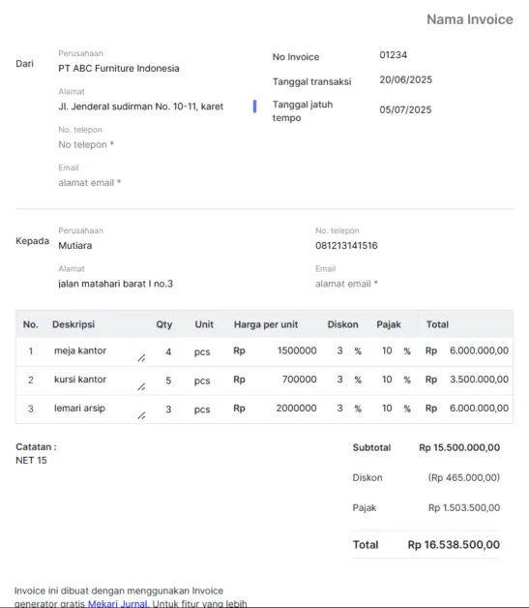The width and height of the screenshot is (529, 608).
Task: Edit description kursi kantor
Action: click(x=80, y=380)
